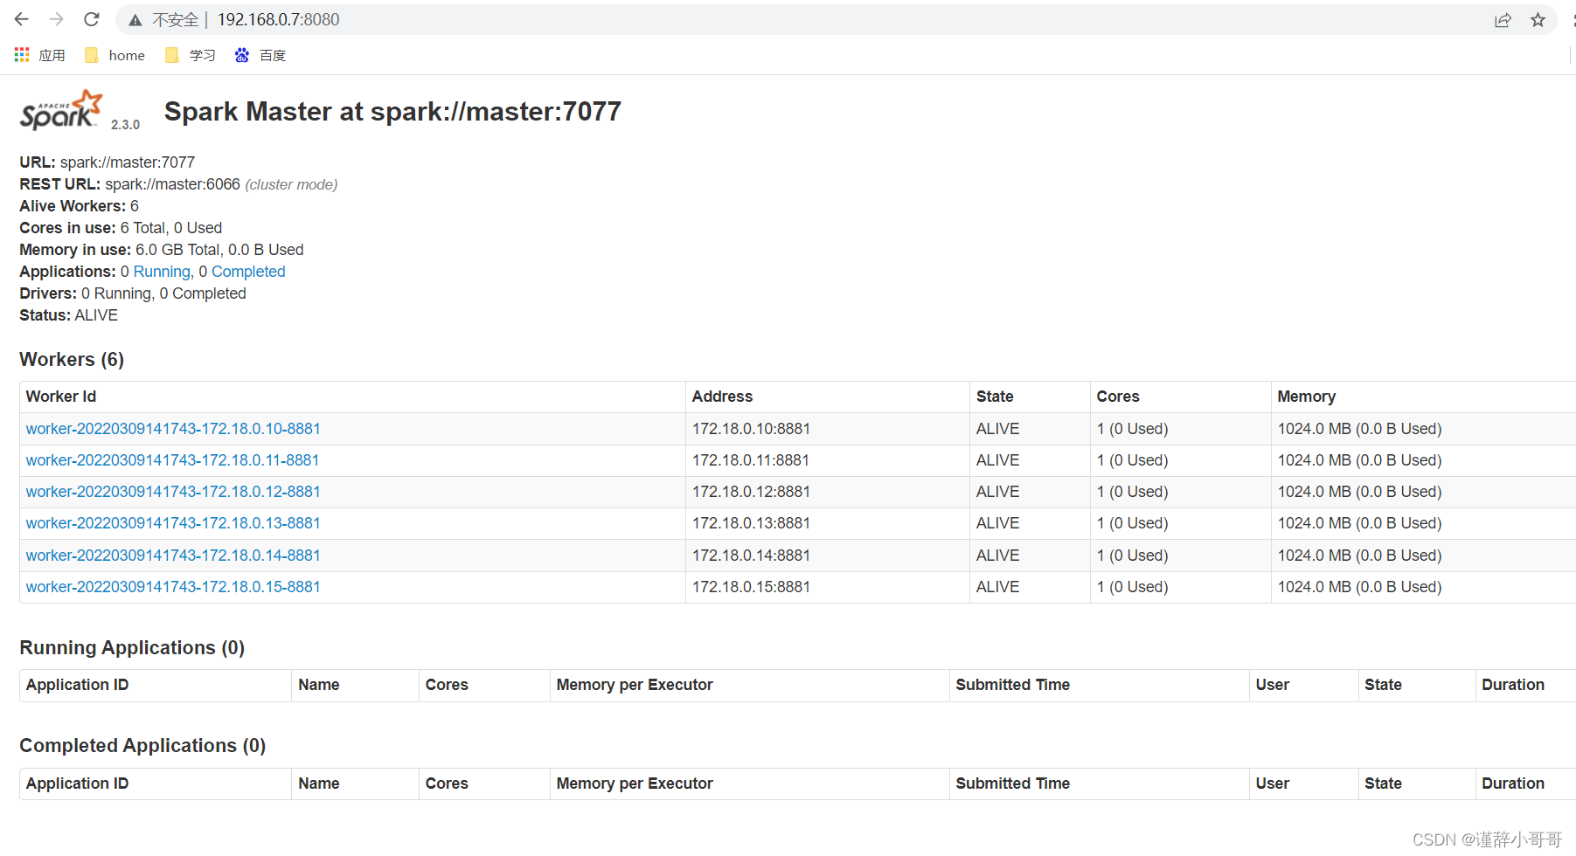Screen dimensions: 1576x856
Task: Click the Running Applications (0) heading
Action: click(132, 648)
